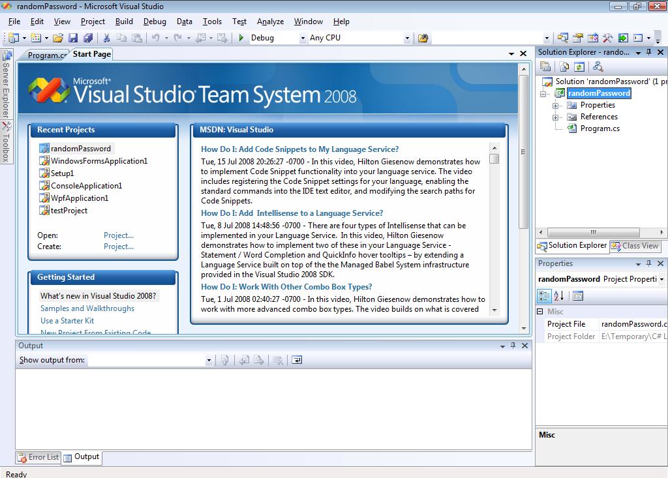Click the MSDN feed scrollbar down arrow
The width and height of the screenshot is (668, 478).
[x=494, y=310]
